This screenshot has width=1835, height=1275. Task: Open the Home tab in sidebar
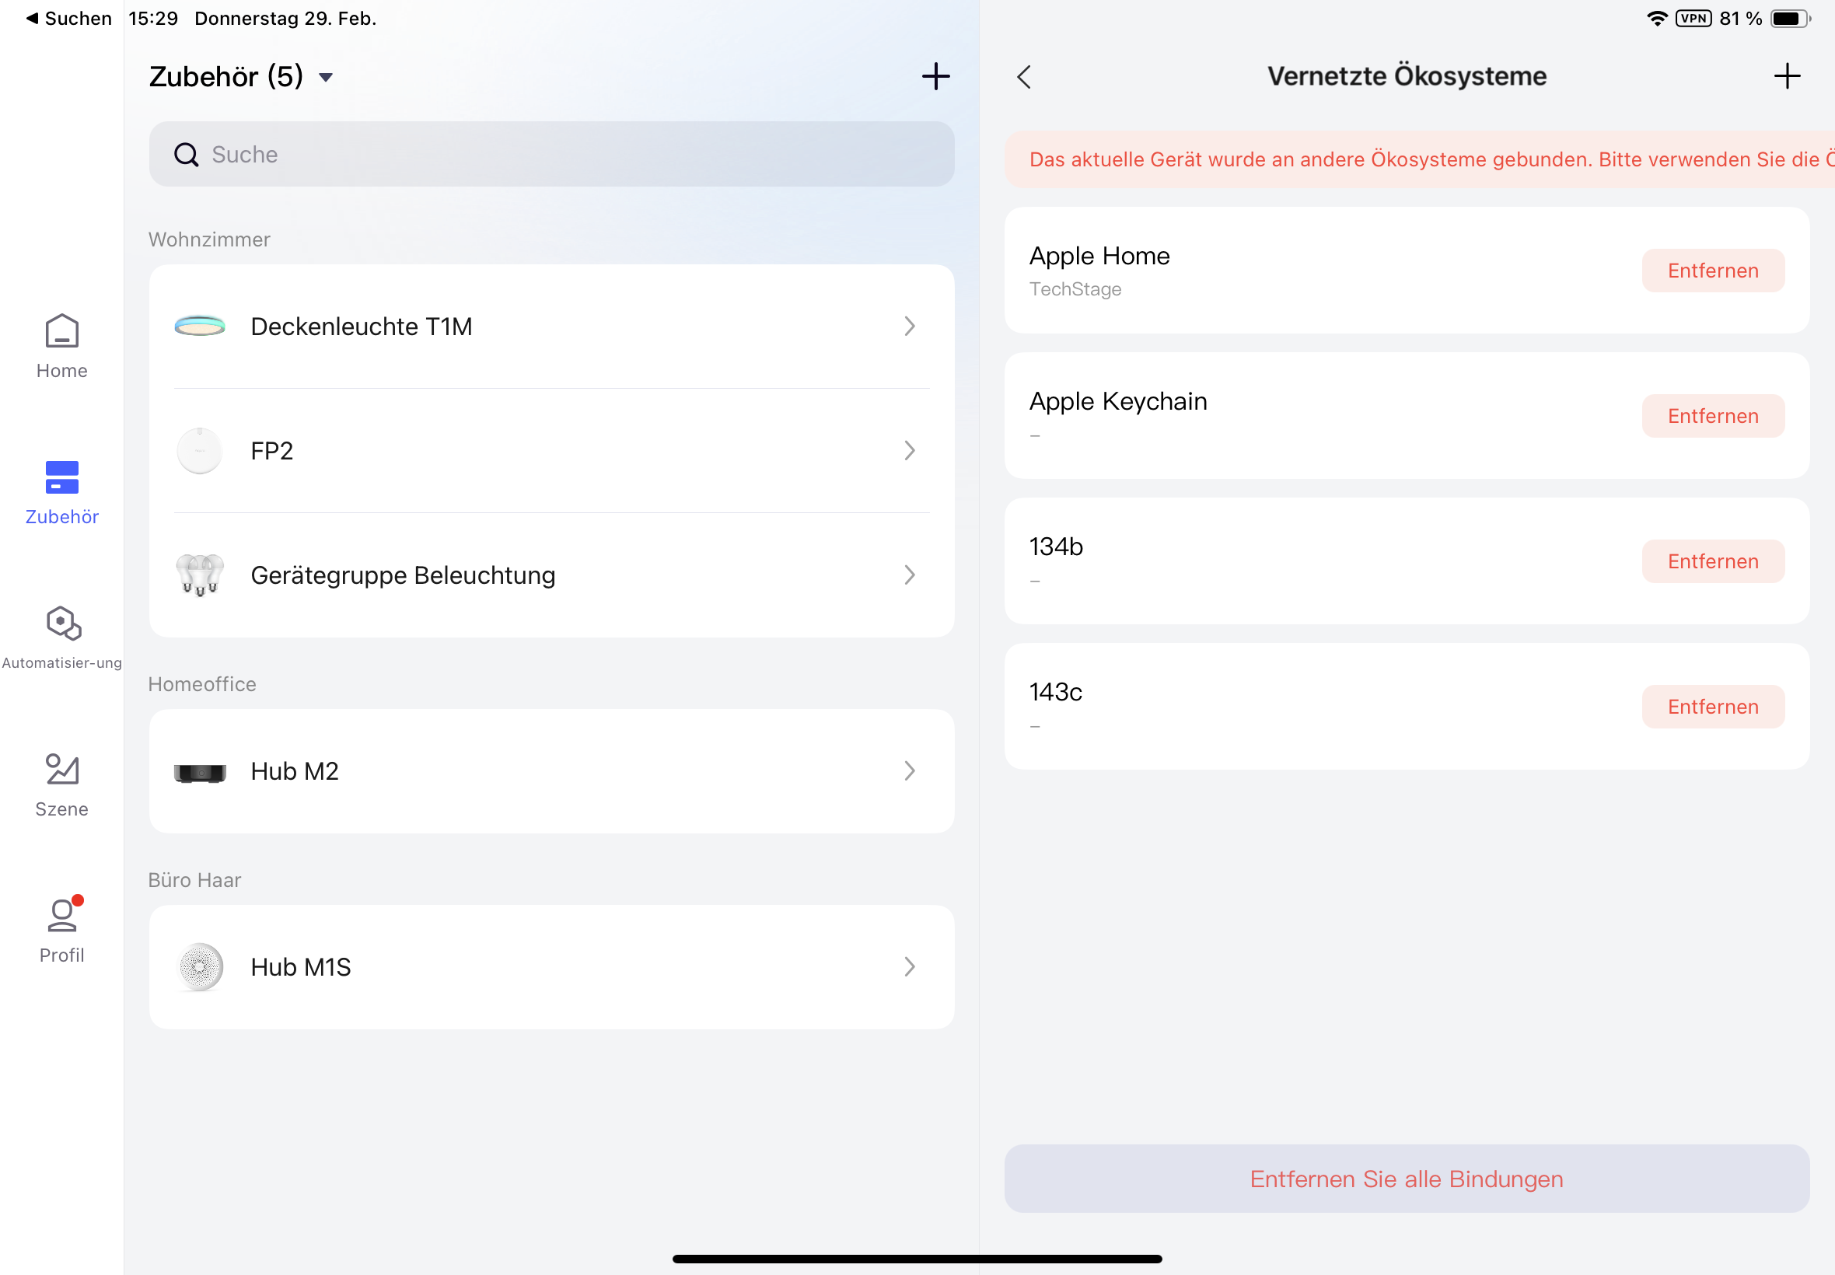tap(61, 345)
